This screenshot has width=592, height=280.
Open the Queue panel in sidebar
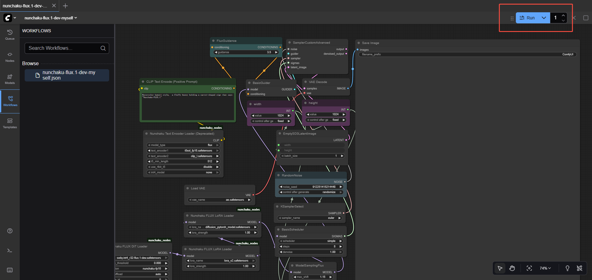tap(10, 34)
